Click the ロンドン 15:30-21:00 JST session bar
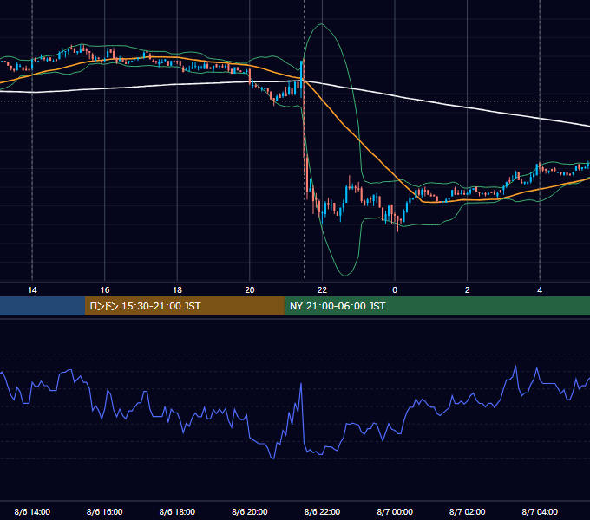590x520 pixels. coord(184,306)
